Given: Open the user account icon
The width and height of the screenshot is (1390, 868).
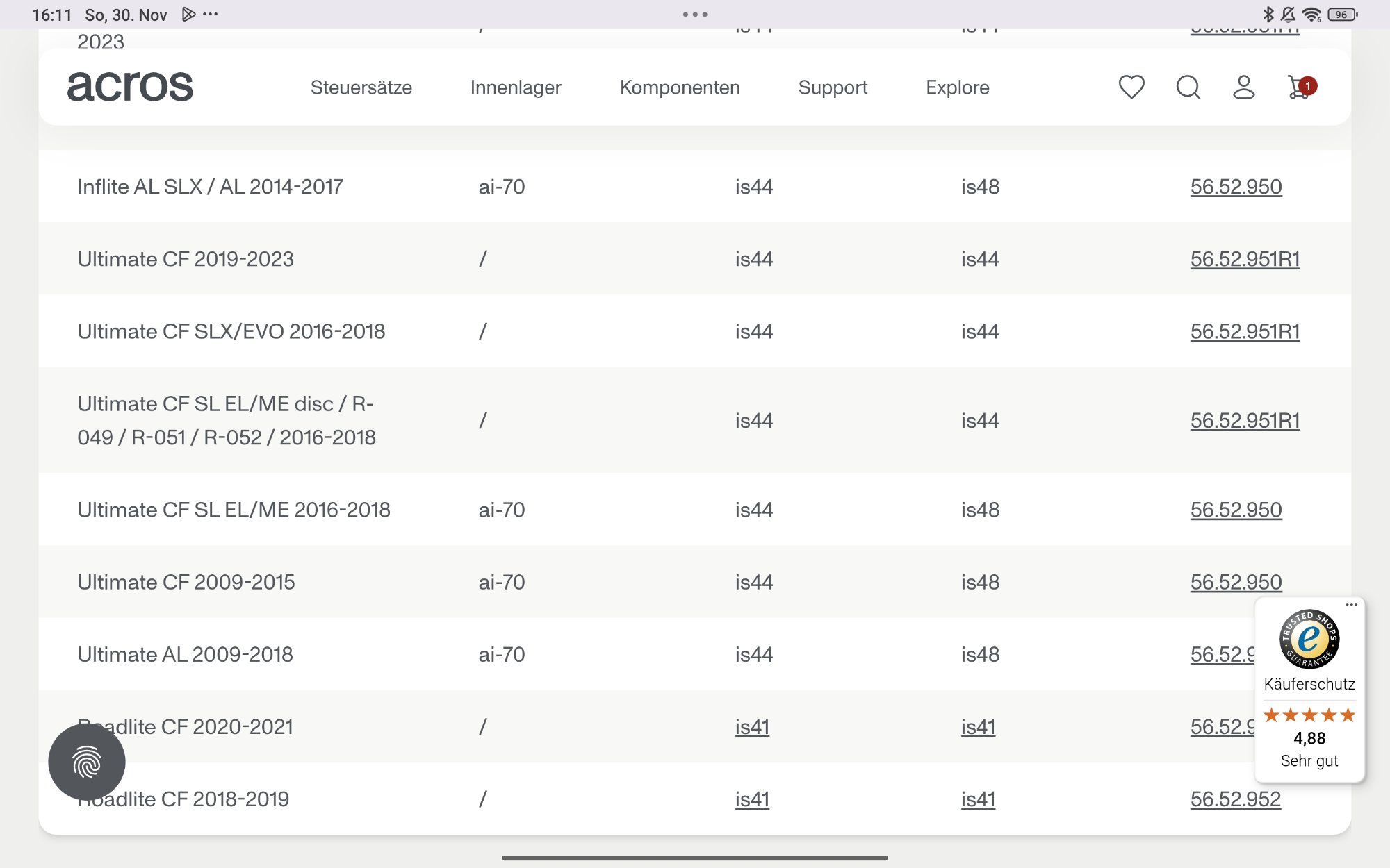Looking at the screenshot, I should (1243, 87).
